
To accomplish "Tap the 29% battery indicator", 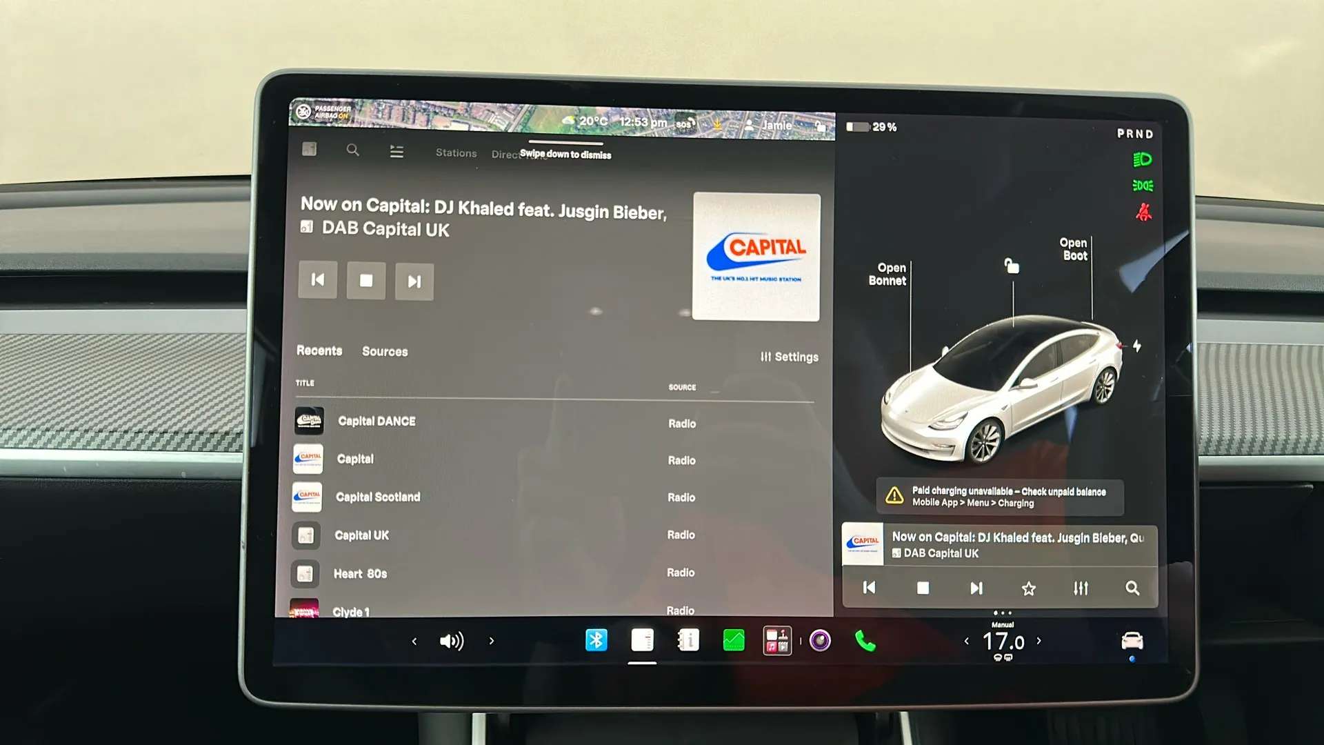I will click(872, 127).
